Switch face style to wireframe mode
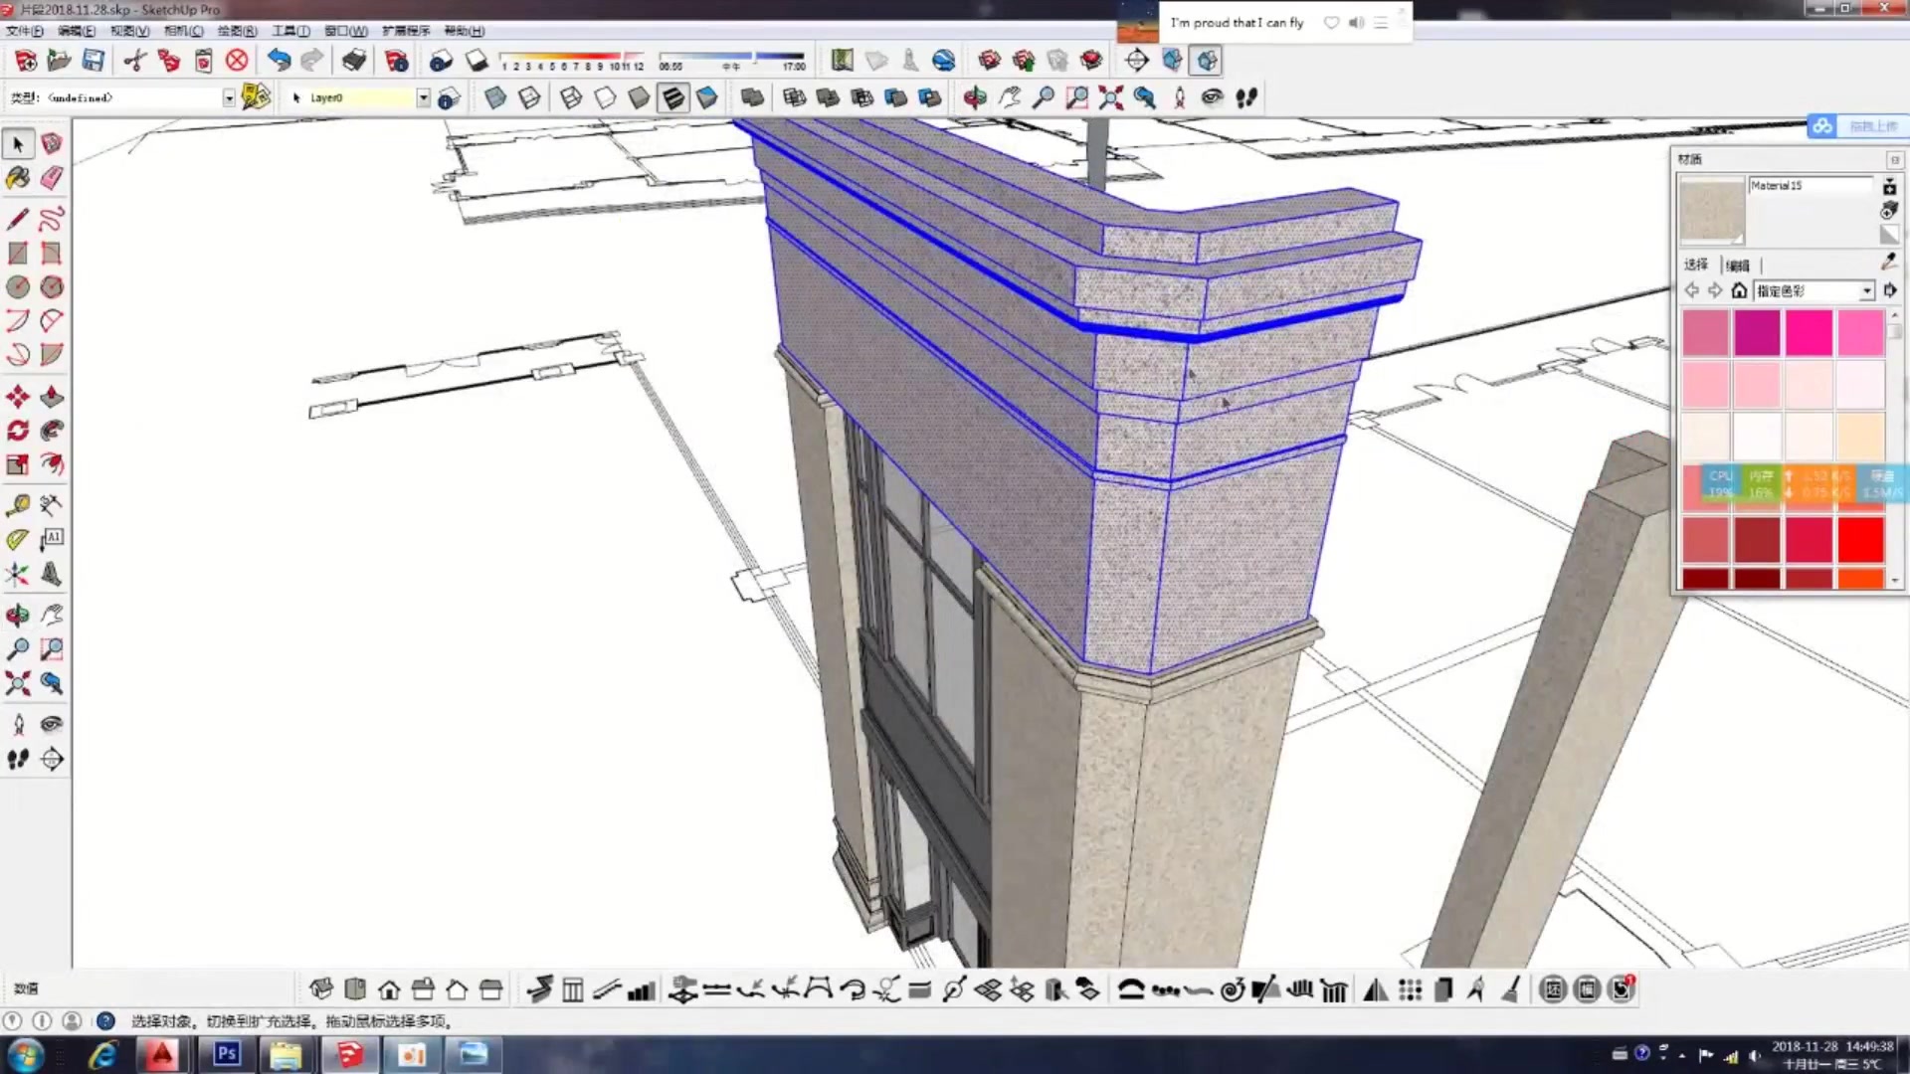The width and height of the screenshot is (1910, 1074). pyautogui.click(x=570, y=97)
